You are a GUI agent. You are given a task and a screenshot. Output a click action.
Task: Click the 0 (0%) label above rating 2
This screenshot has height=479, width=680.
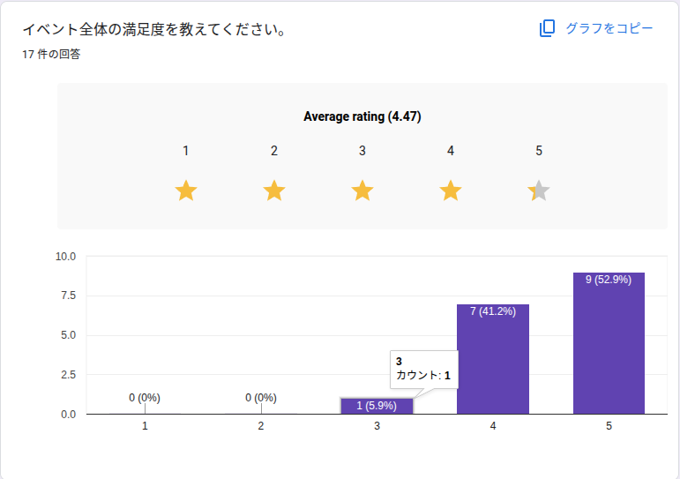coord(261,398)
